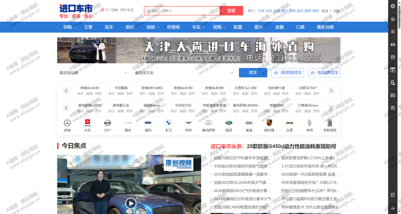Click the 登录 login link
The width and height of the screenshot is (401, 214).
pyautogui.click(x=325, y=11)
